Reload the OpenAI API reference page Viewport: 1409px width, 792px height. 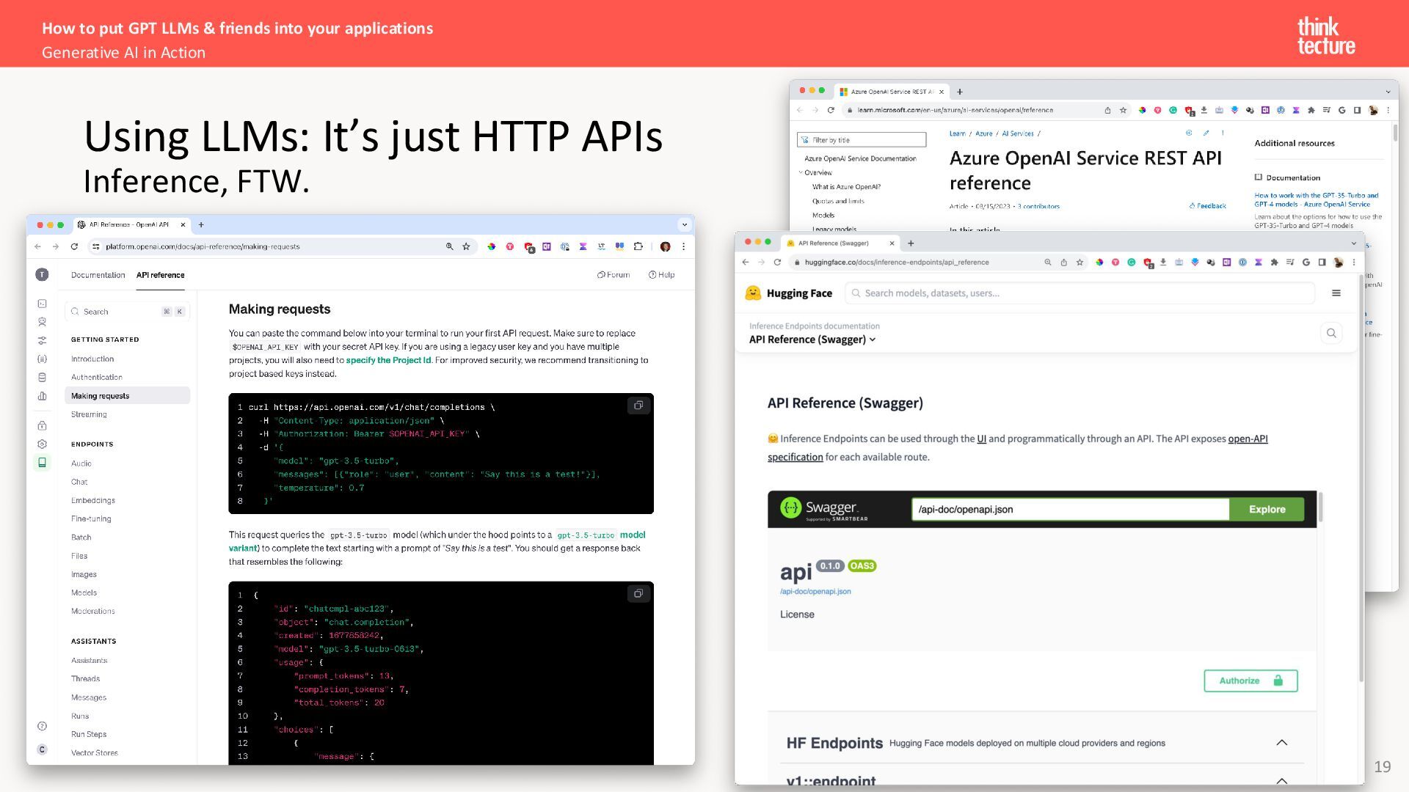(x=74, y=246)
